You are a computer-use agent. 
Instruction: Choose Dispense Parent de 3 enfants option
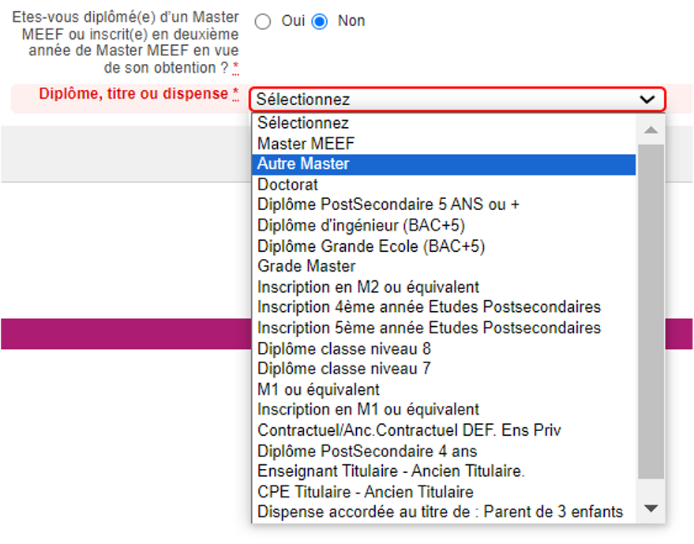click(440, 512)
